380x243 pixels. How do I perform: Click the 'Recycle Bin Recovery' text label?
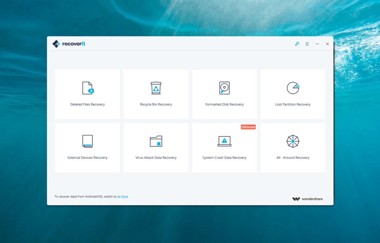(156, 104)
